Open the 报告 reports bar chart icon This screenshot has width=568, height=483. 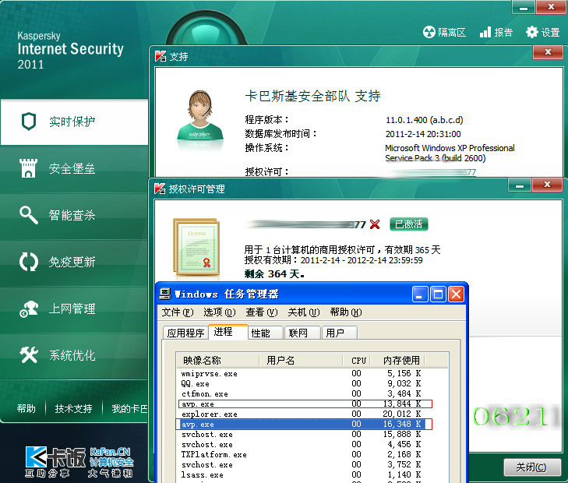coord(485,32)
